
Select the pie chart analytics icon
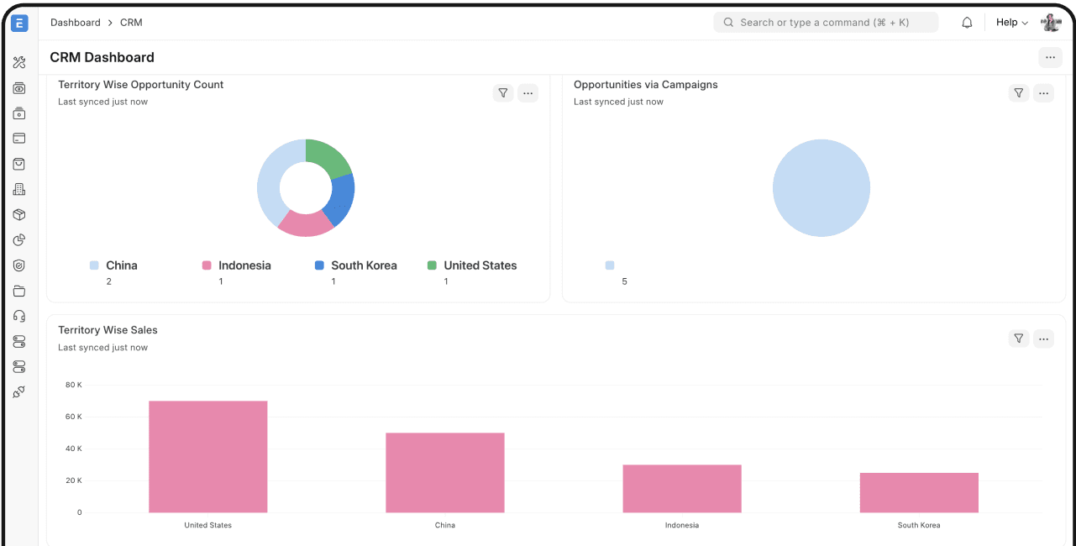click(19, 239)
